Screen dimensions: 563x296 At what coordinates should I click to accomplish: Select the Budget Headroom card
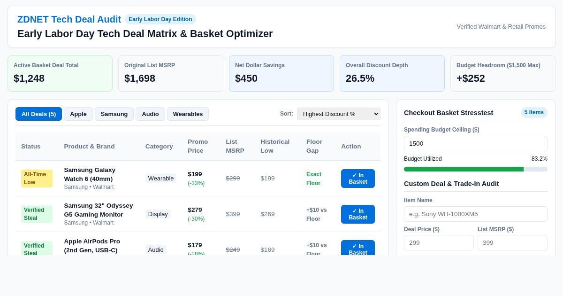[503, 73]
